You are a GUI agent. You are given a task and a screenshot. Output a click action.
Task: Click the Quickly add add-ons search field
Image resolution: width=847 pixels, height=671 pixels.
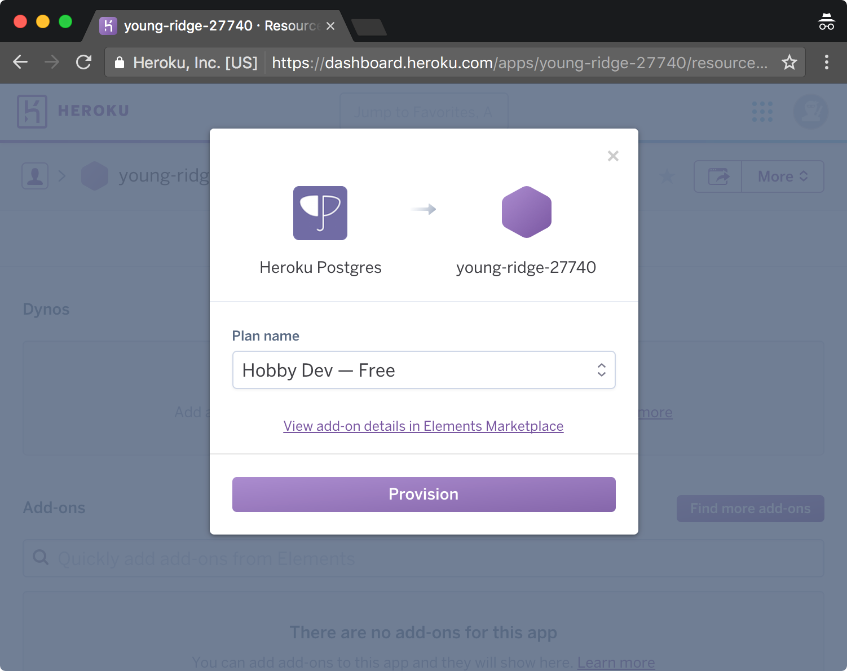(226, 558)
